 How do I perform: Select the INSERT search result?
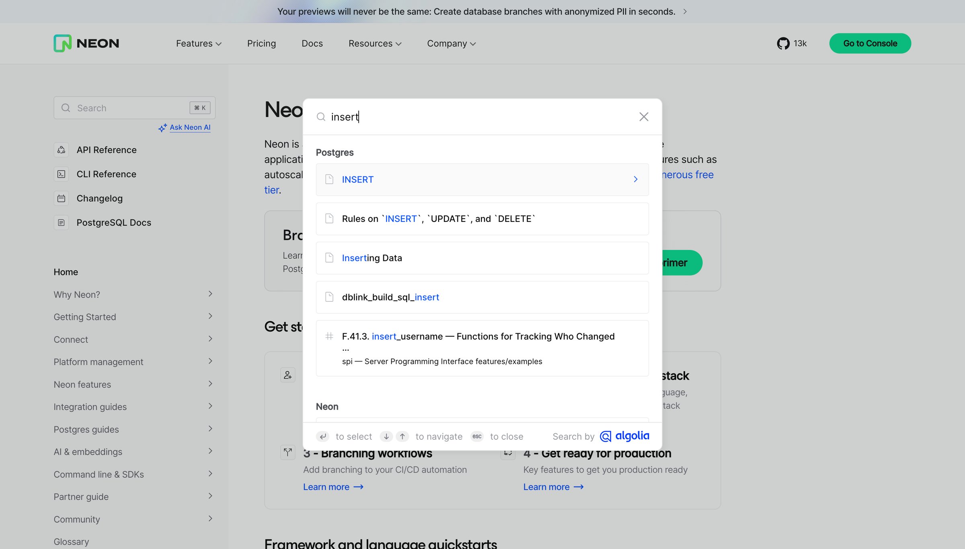point(482,179)
